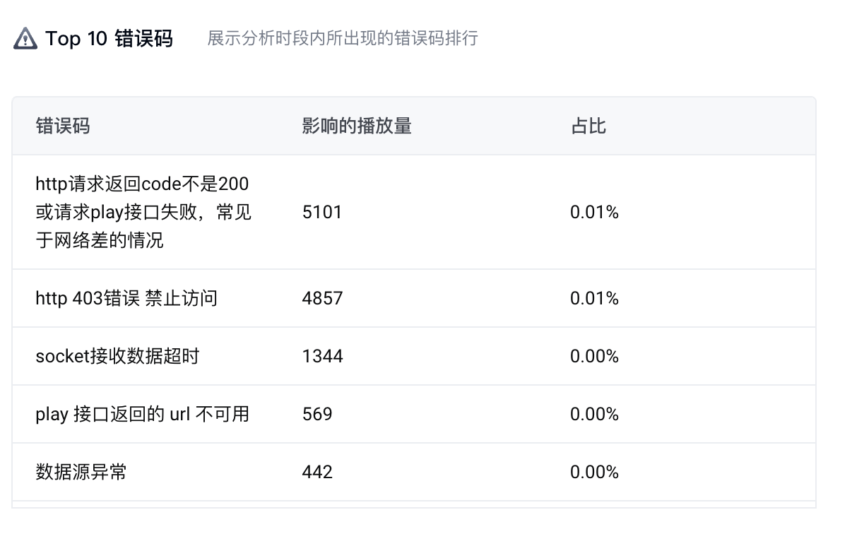Click the playback count value 442

coord(317,472)
